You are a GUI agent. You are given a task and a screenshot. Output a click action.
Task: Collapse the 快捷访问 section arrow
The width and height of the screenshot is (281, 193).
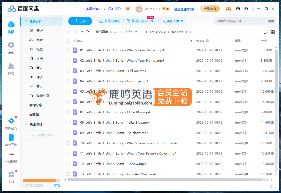coord(26,124)
